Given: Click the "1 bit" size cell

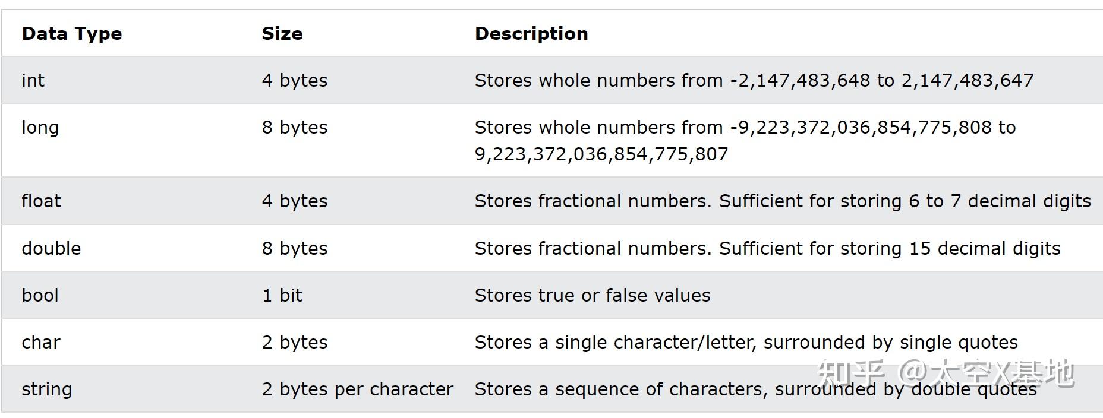Looking at the screenshot, I should pyautogui.click(x=282, y=296).
